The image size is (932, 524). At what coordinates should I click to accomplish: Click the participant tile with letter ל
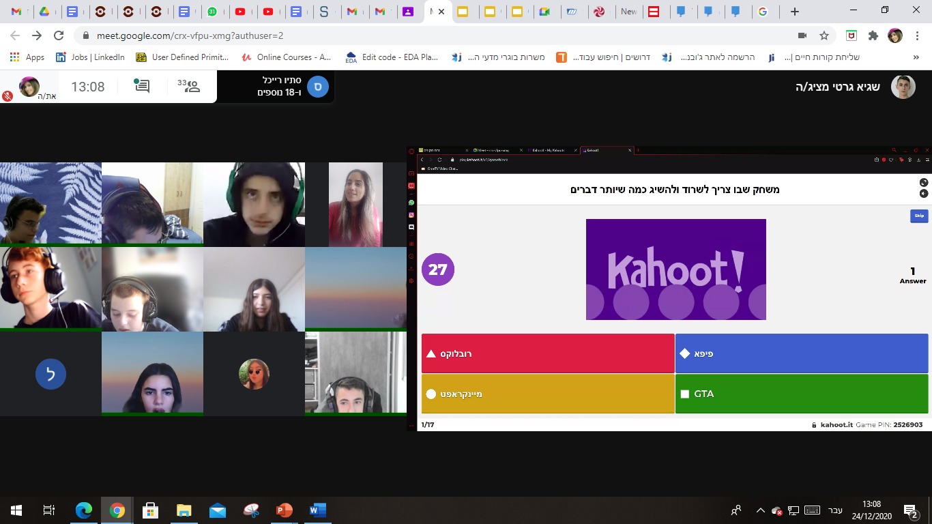coord(50,374)
